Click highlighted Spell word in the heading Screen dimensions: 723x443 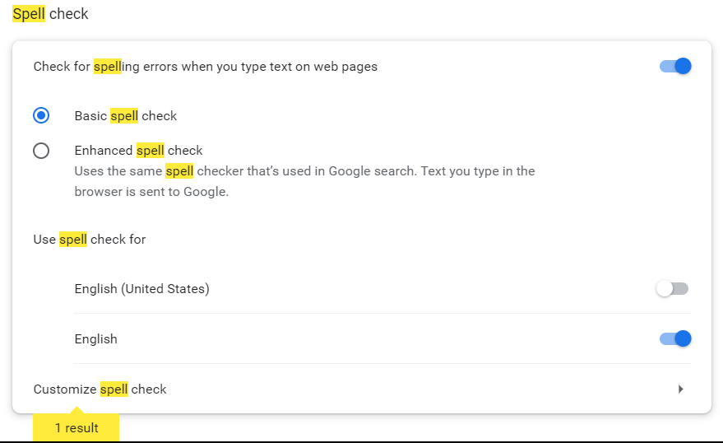point(29,14)
